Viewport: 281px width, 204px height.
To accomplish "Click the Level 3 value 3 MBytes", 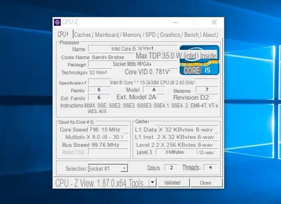I will click(176, 152).
